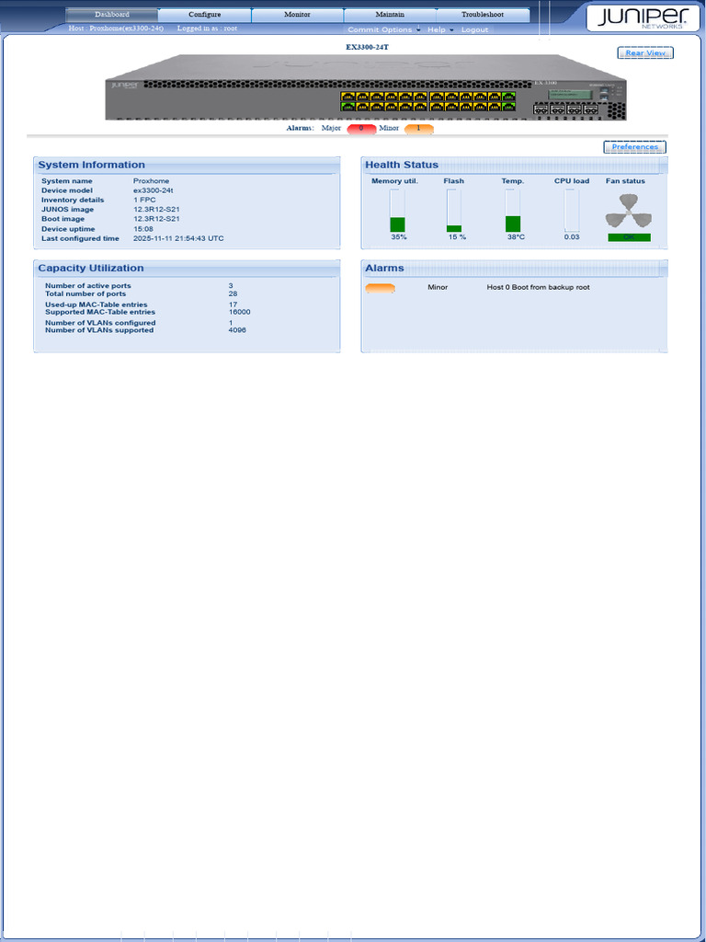The image size is (706, 942).
Task: Go to the Maintain tab
Action: click(x=390, y=15)
